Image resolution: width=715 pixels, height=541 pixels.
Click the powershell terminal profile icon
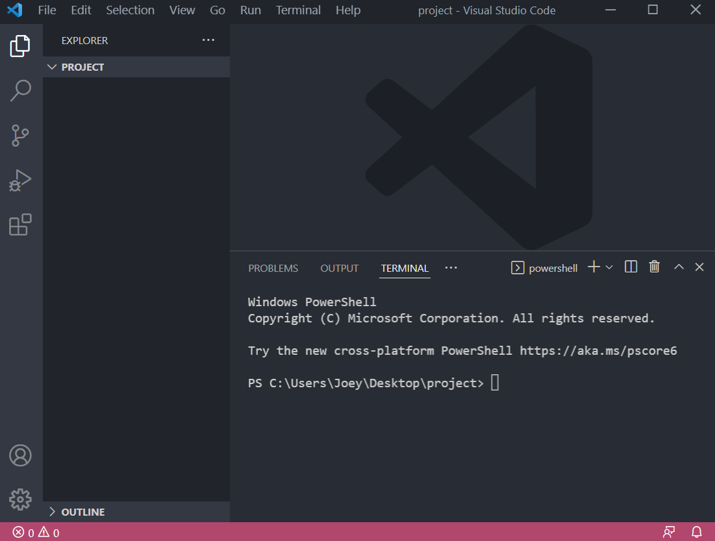click(518, 268)
